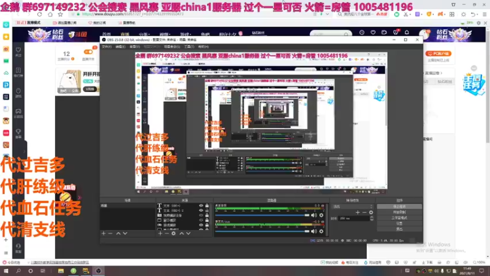Open the OBS 帮助(H) menu

[x=203, y=47]
